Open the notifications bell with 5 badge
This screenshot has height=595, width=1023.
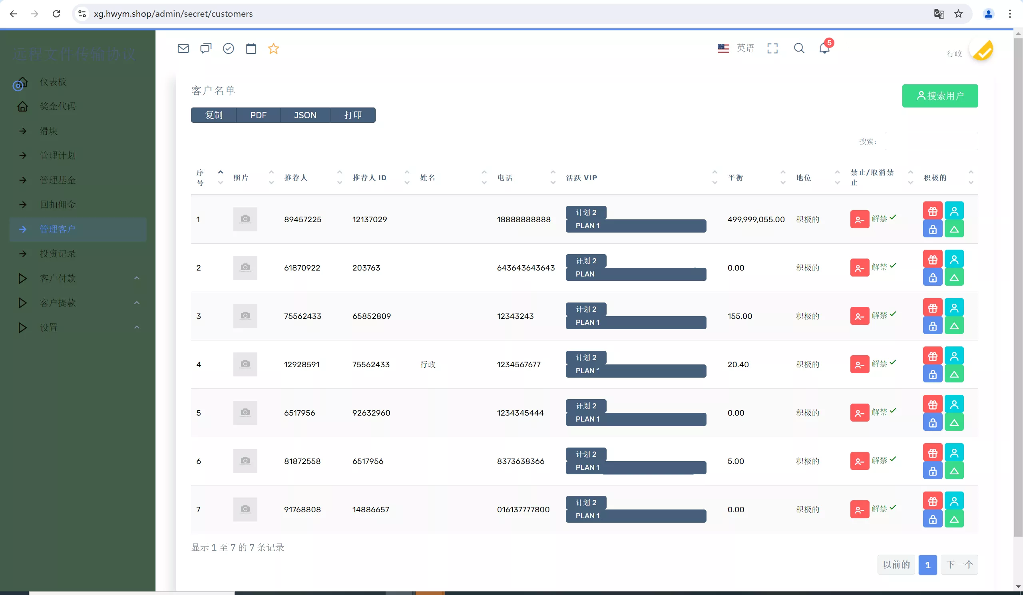point(824,48)
